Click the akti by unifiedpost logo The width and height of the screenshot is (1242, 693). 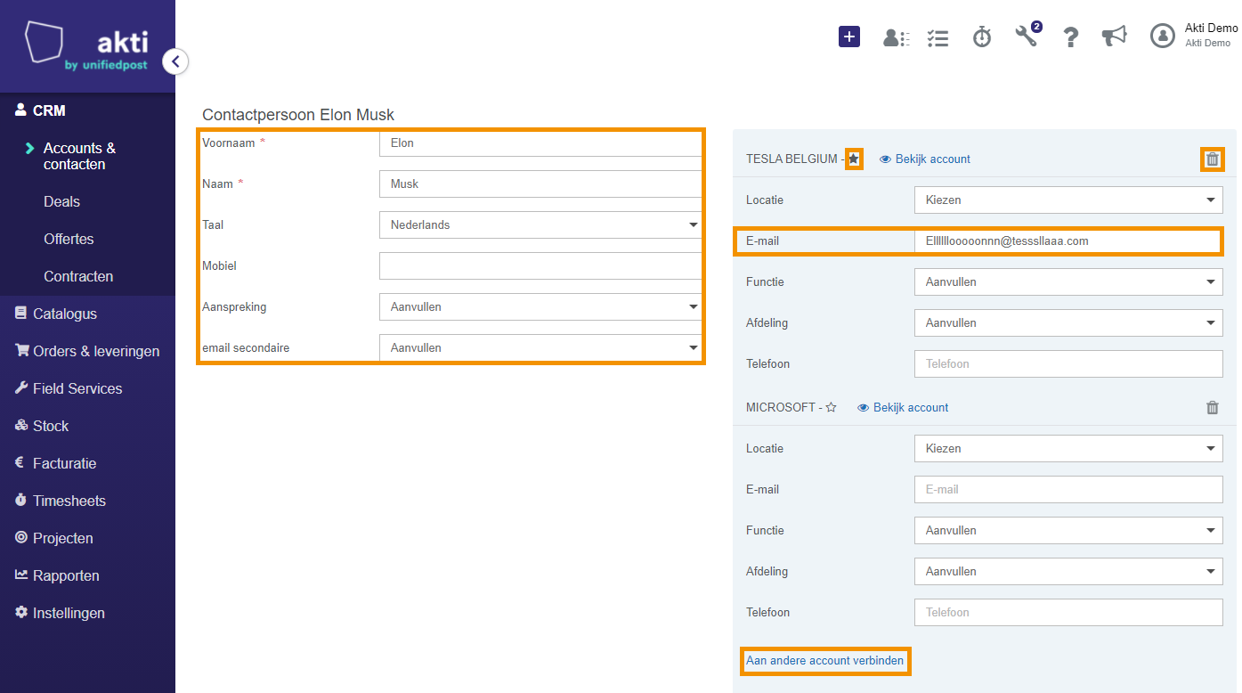[86, 47]
